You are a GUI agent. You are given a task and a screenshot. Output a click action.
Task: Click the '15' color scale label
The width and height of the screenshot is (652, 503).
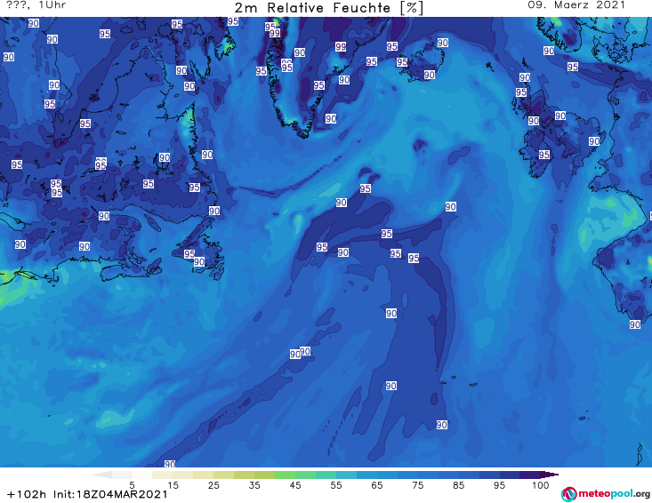[x=173, y=485]
